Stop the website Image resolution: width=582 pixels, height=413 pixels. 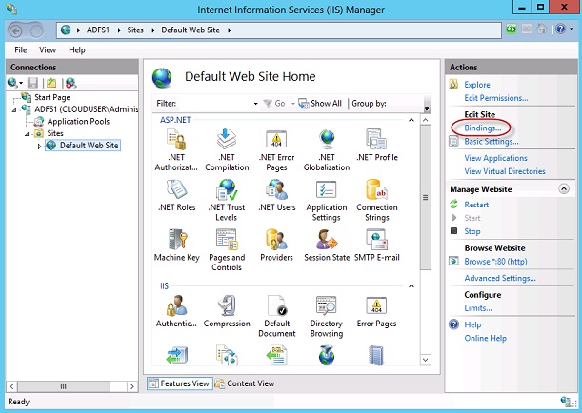(472, 231)
